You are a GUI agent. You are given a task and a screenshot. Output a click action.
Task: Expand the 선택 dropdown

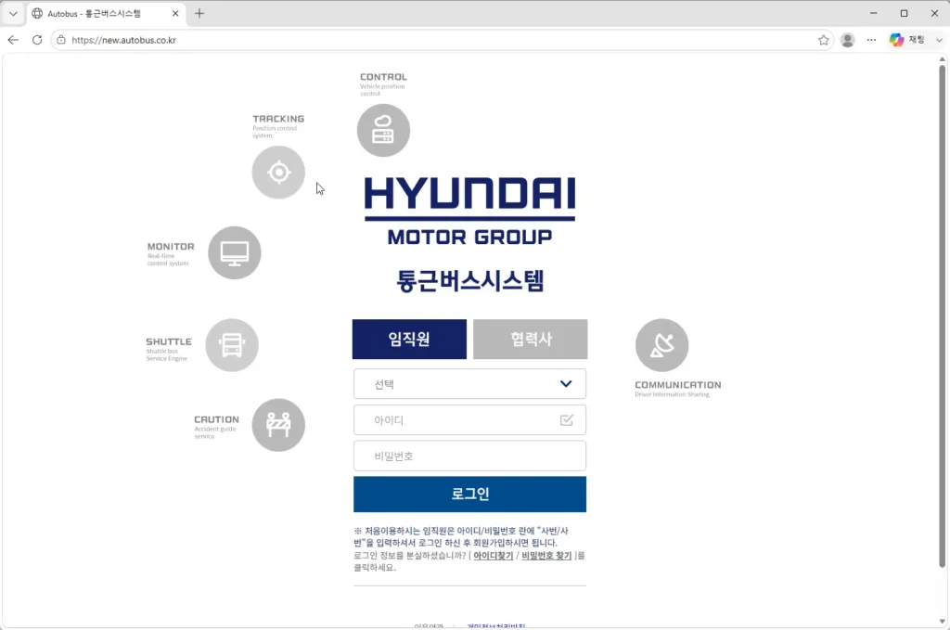click(469, 383)
